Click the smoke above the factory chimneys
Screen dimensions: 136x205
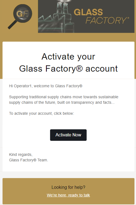click(x=63, y=1)
